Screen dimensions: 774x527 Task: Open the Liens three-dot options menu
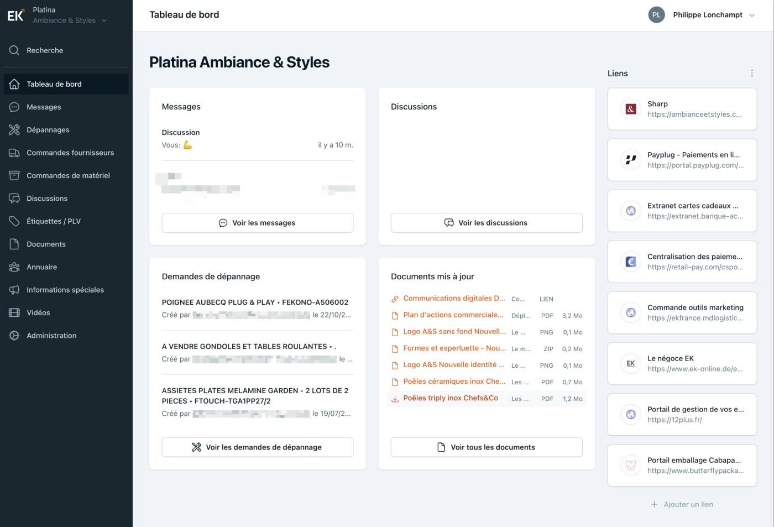tap(751, 74)
